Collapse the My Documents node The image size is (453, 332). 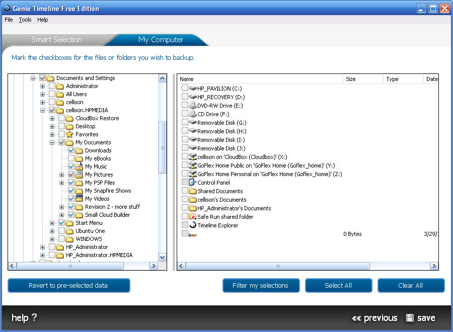point(52,142)
